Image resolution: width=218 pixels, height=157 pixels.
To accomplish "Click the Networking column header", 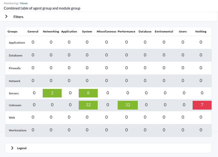I will click(51, 32).
